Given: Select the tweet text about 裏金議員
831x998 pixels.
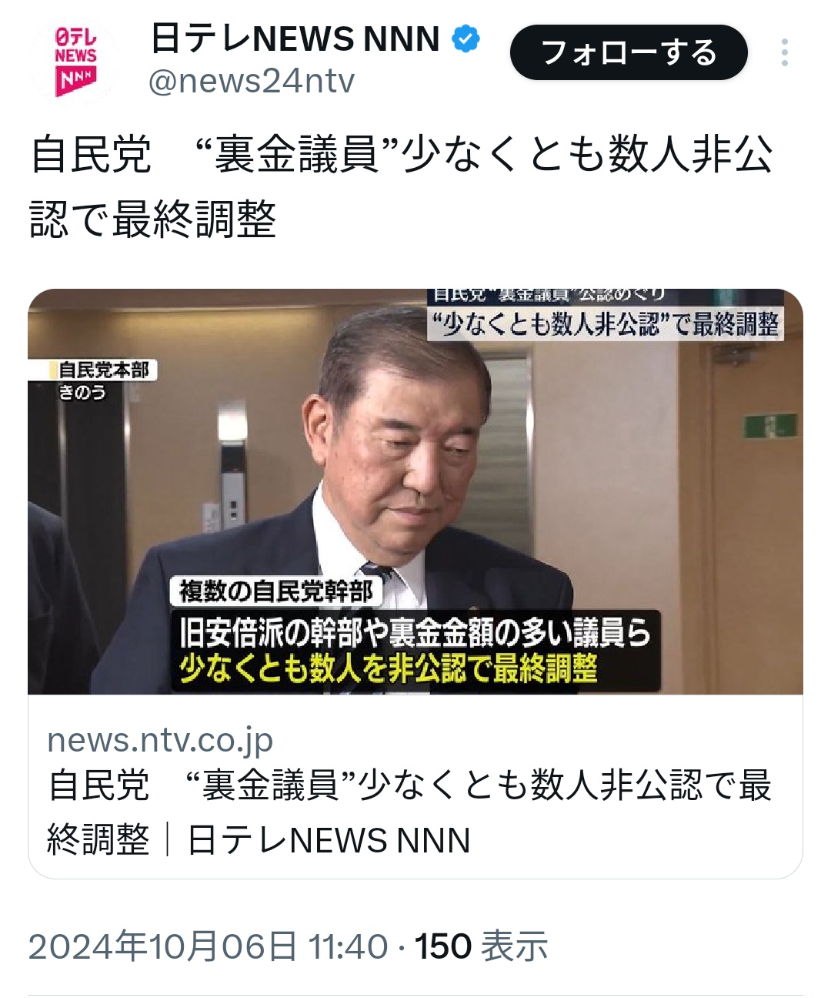Looking at the screenshot, I should coord(401,186).
